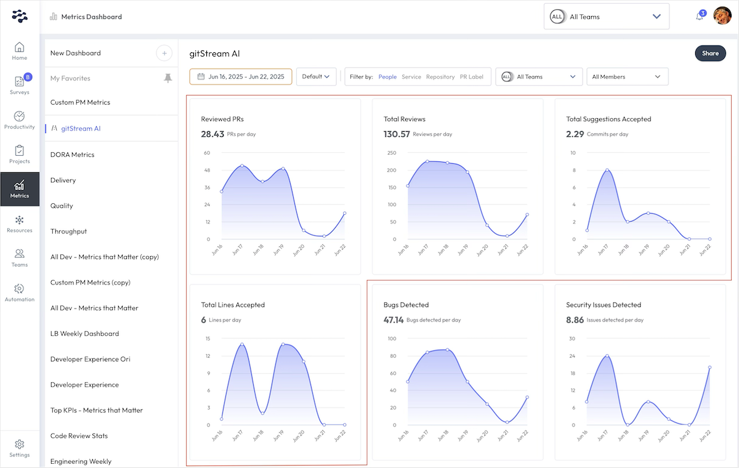The height and width of the screenshot is (468, 739).
Task: Click the notifications bell icon
Action: (x=700, y=17)
